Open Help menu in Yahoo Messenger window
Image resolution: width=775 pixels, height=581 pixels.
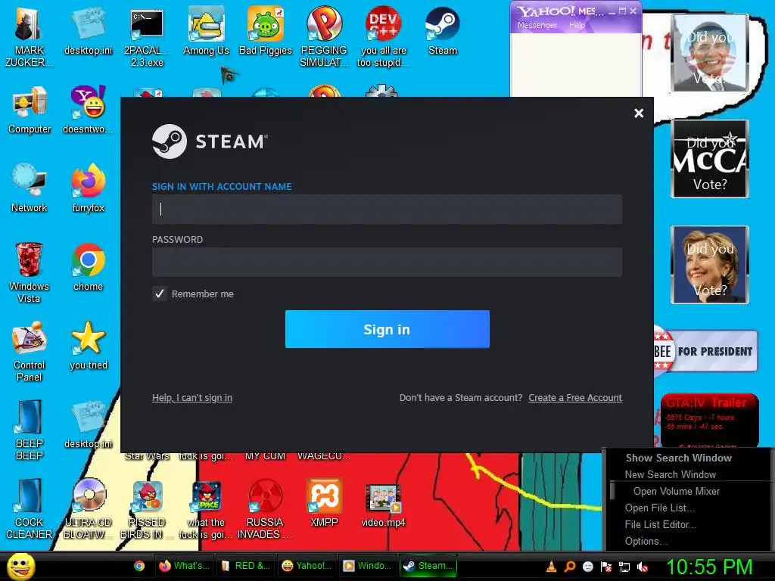(x=577, y=25)
